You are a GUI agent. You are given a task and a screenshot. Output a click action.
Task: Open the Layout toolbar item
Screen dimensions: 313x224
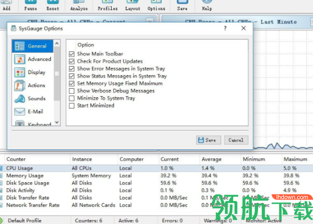[x=133, y=6]
